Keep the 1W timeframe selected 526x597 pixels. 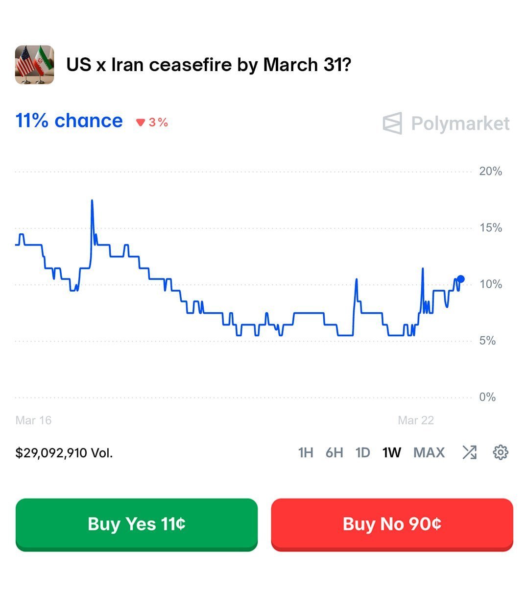click(x=391, y=452)
